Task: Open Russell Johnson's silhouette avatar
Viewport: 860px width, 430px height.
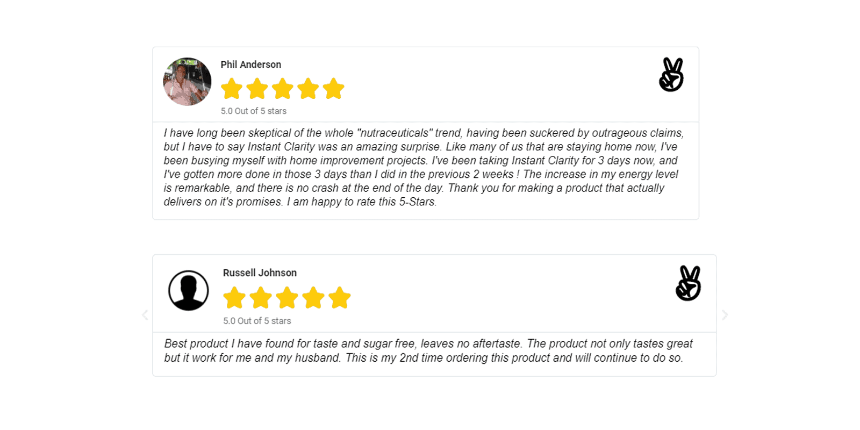Action: tap(189, 290)
